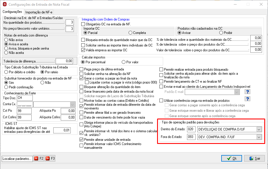Toggle Permite alterar unidade de entrada
Viewport: 268px width, 169px height.
tap(81, 140)
